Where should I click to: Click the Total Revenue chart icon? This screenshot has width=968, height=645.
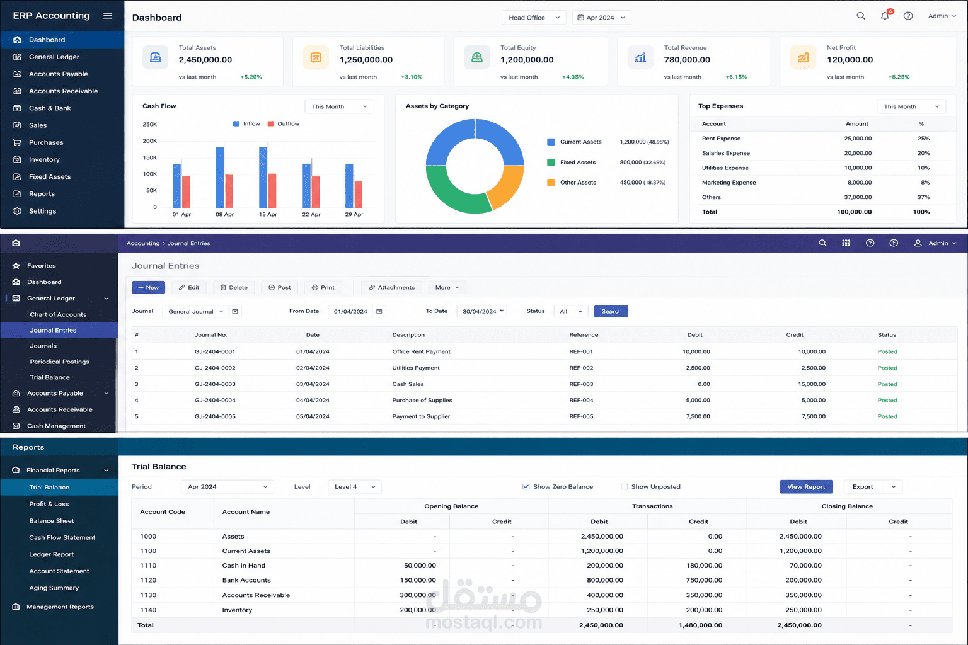click(640, 58)
